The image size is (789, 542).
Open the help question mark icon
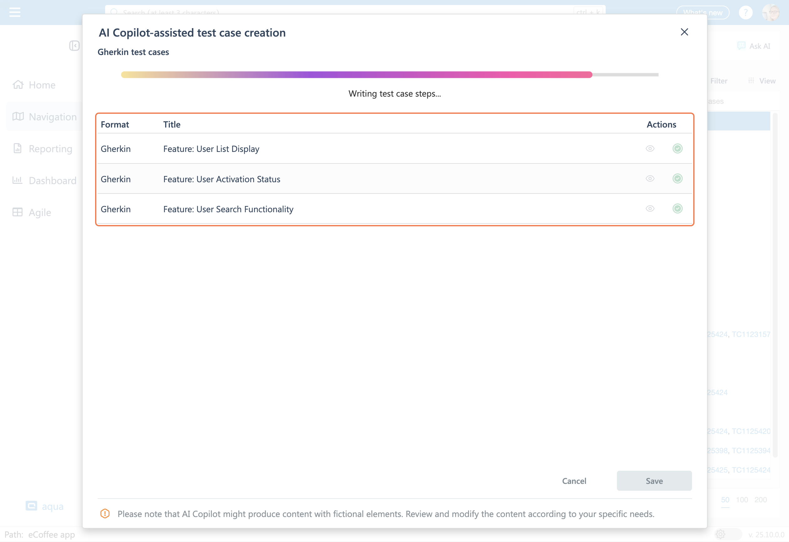coord(746,13)
